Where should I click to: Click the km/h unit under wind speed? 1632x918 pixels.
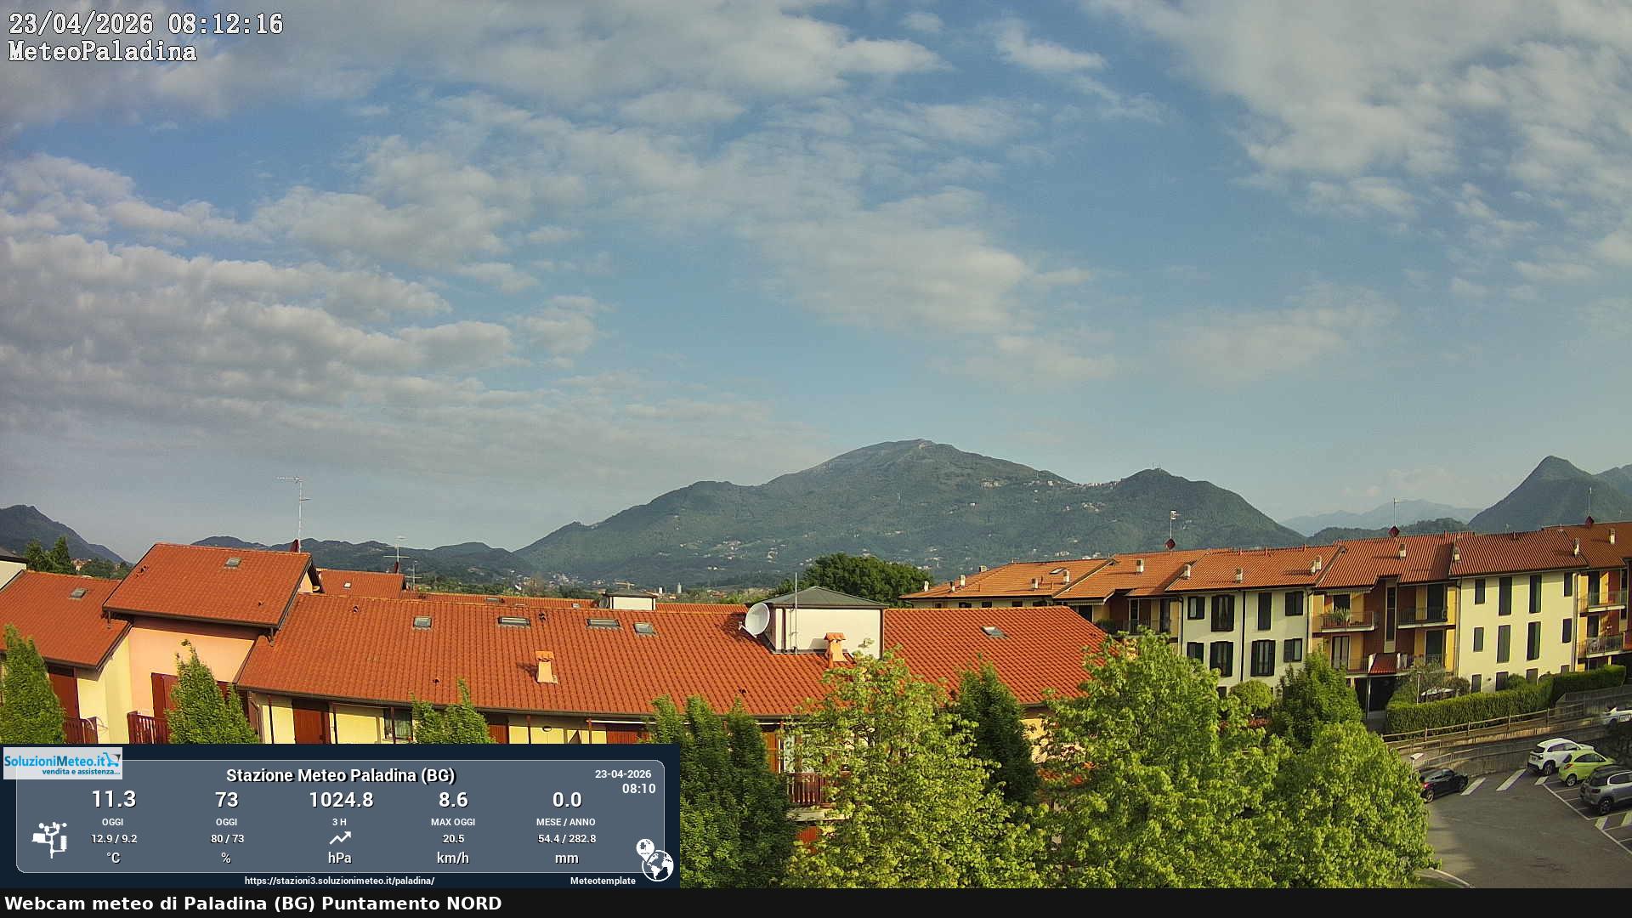pos(452,858)
